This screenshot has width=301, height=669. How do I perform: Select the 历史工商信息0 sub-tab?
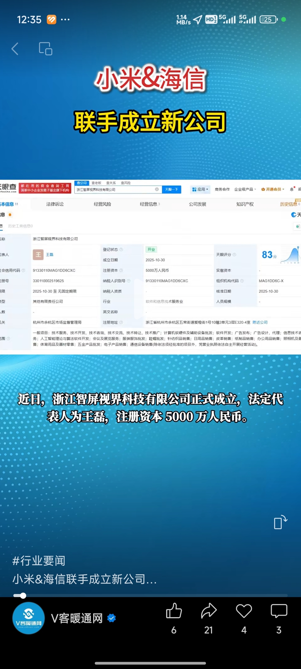(x=20, y=226)
